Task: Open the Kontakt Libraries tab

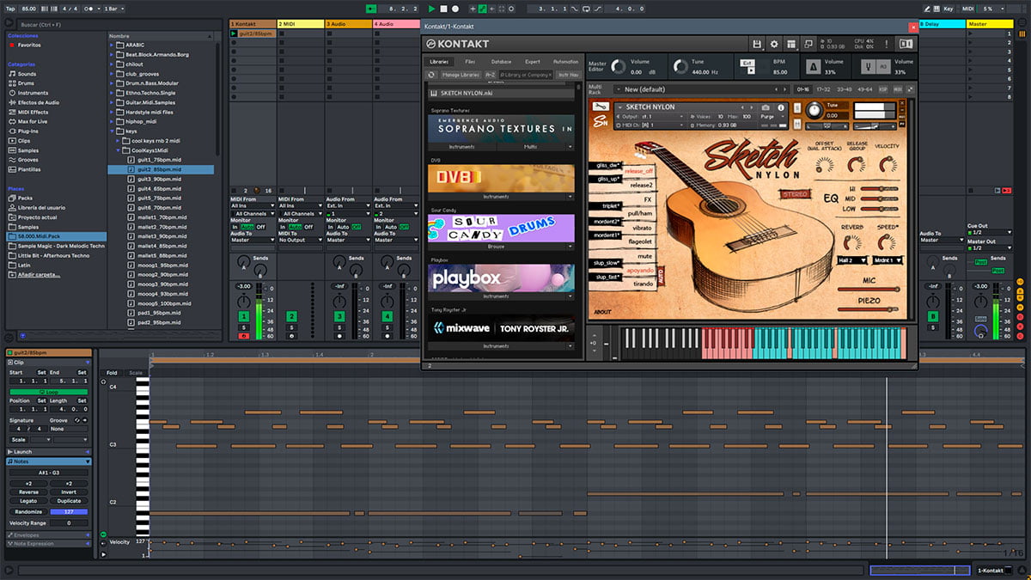Action: (440, 62)
